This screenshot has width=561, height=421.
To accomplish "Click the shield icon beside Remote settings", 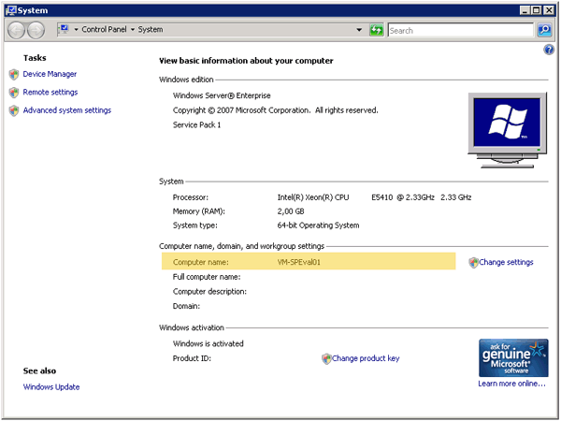I will pos(14,93).
